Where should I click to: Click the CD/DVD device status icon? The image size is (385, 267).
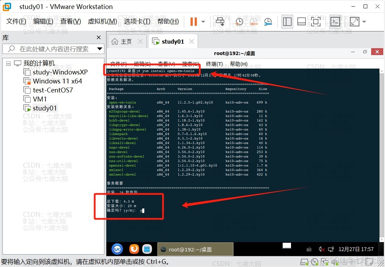tap(315, 262)
